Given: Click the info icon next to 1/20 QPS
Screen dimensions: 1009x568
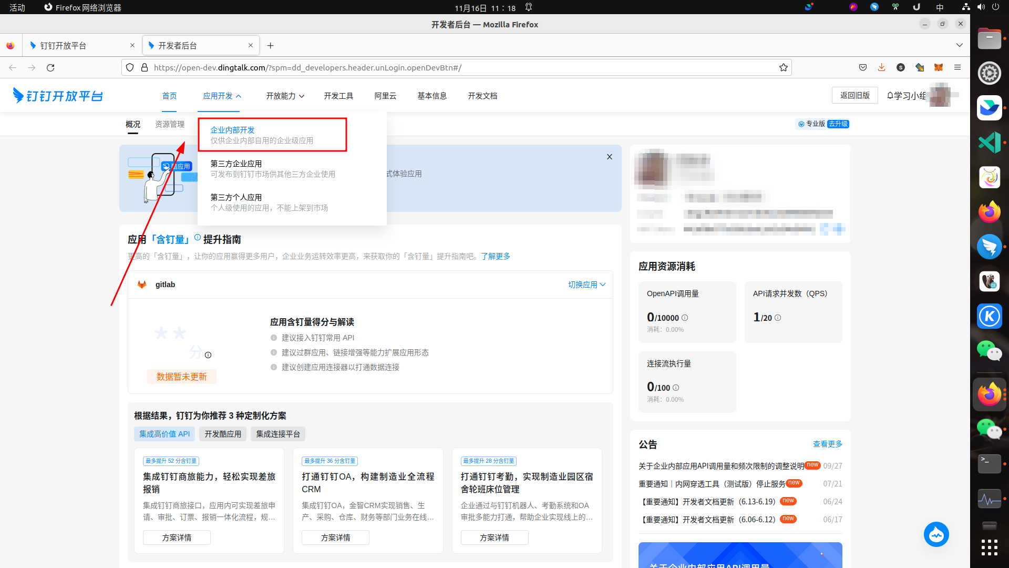Looking at the screenshot, I should pyautogui.click(x=778, y=318).
